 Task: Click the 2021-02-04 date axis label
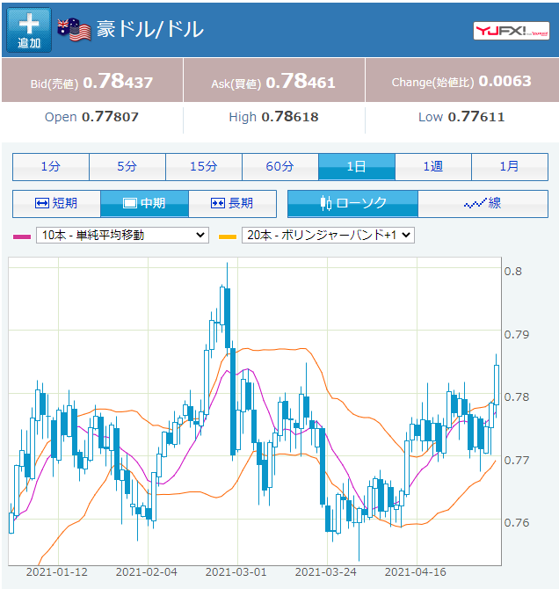[x=147, y=572]
